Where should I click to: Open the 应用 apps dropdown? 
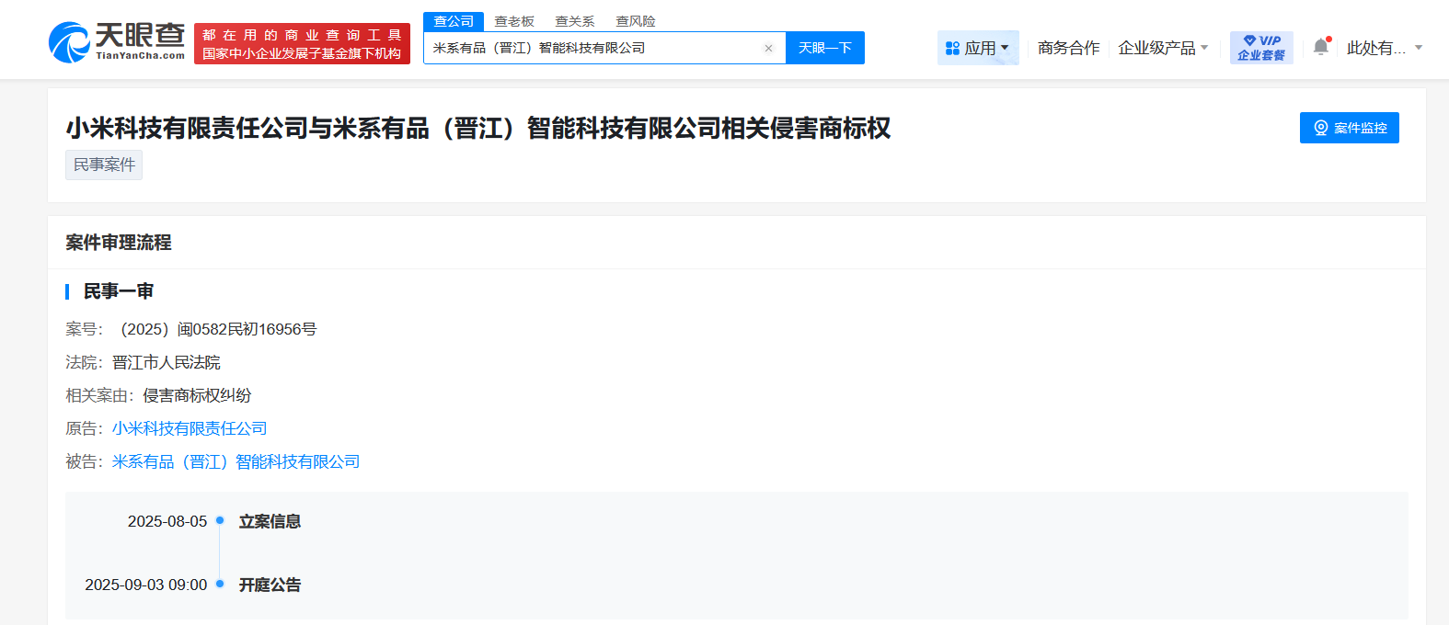(x=978, y=48)
